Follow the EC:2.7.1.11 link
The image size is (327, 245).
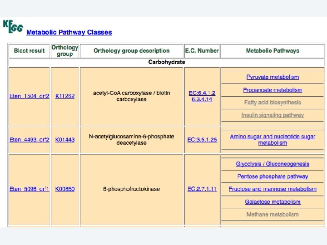[x=202, y=189]
